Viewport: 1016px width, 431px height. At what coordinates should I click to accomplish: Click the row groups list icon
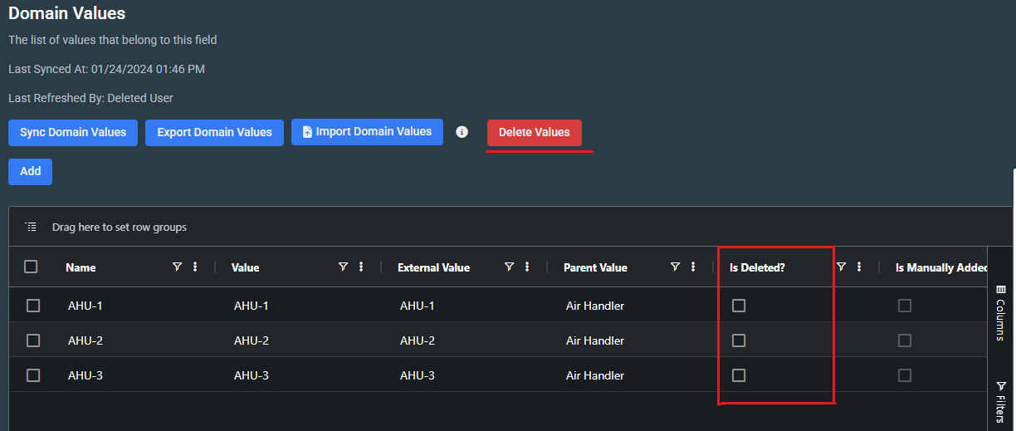31,227
